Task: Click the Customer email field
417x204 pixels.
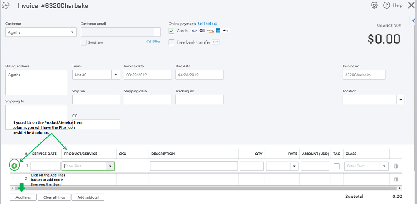Action: pyautogui.click(x=121, y=32)
